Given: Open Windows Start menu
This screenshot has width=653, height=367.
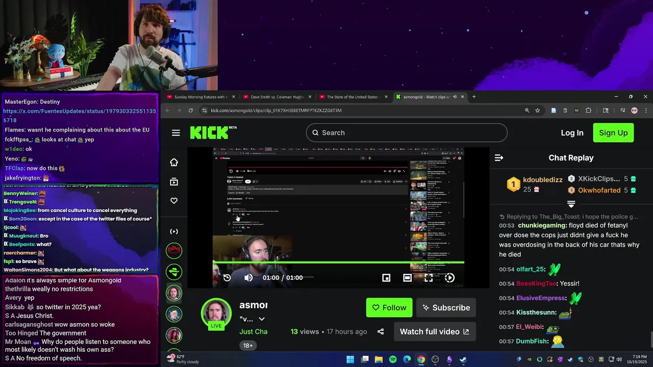Looking at the screenshot, I should (350, 359).
